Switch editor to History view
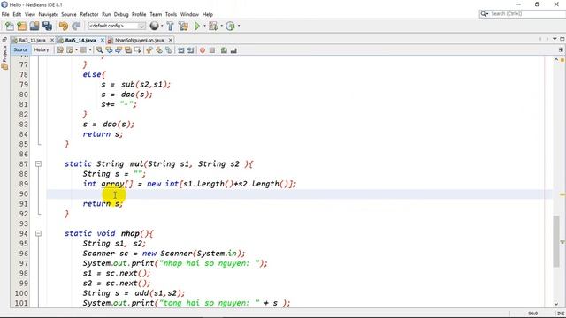The image size is (566, 318). [x=42, y=49]
